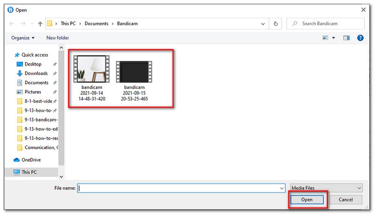Expand the File name history dropdown
The width and height of the screenshot is (374, 214).
[281, 188]
